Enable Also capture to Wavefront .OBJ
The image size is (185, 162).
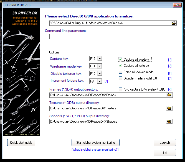coord(120,89)
